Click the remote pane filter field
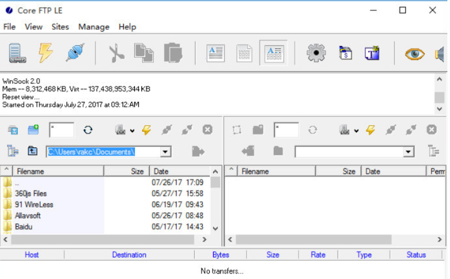 coord(287,130)
